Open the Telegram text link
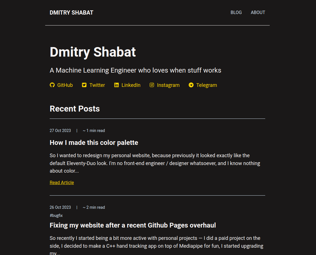 tap(207, 85)
